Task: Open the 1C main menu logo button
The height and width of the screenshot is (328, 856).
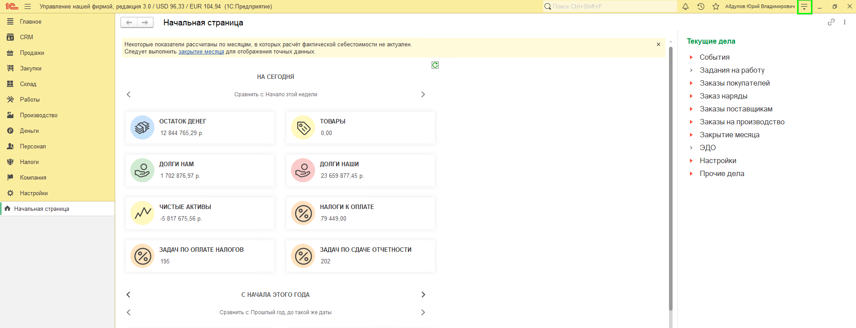Action: (x=12, y=7)
